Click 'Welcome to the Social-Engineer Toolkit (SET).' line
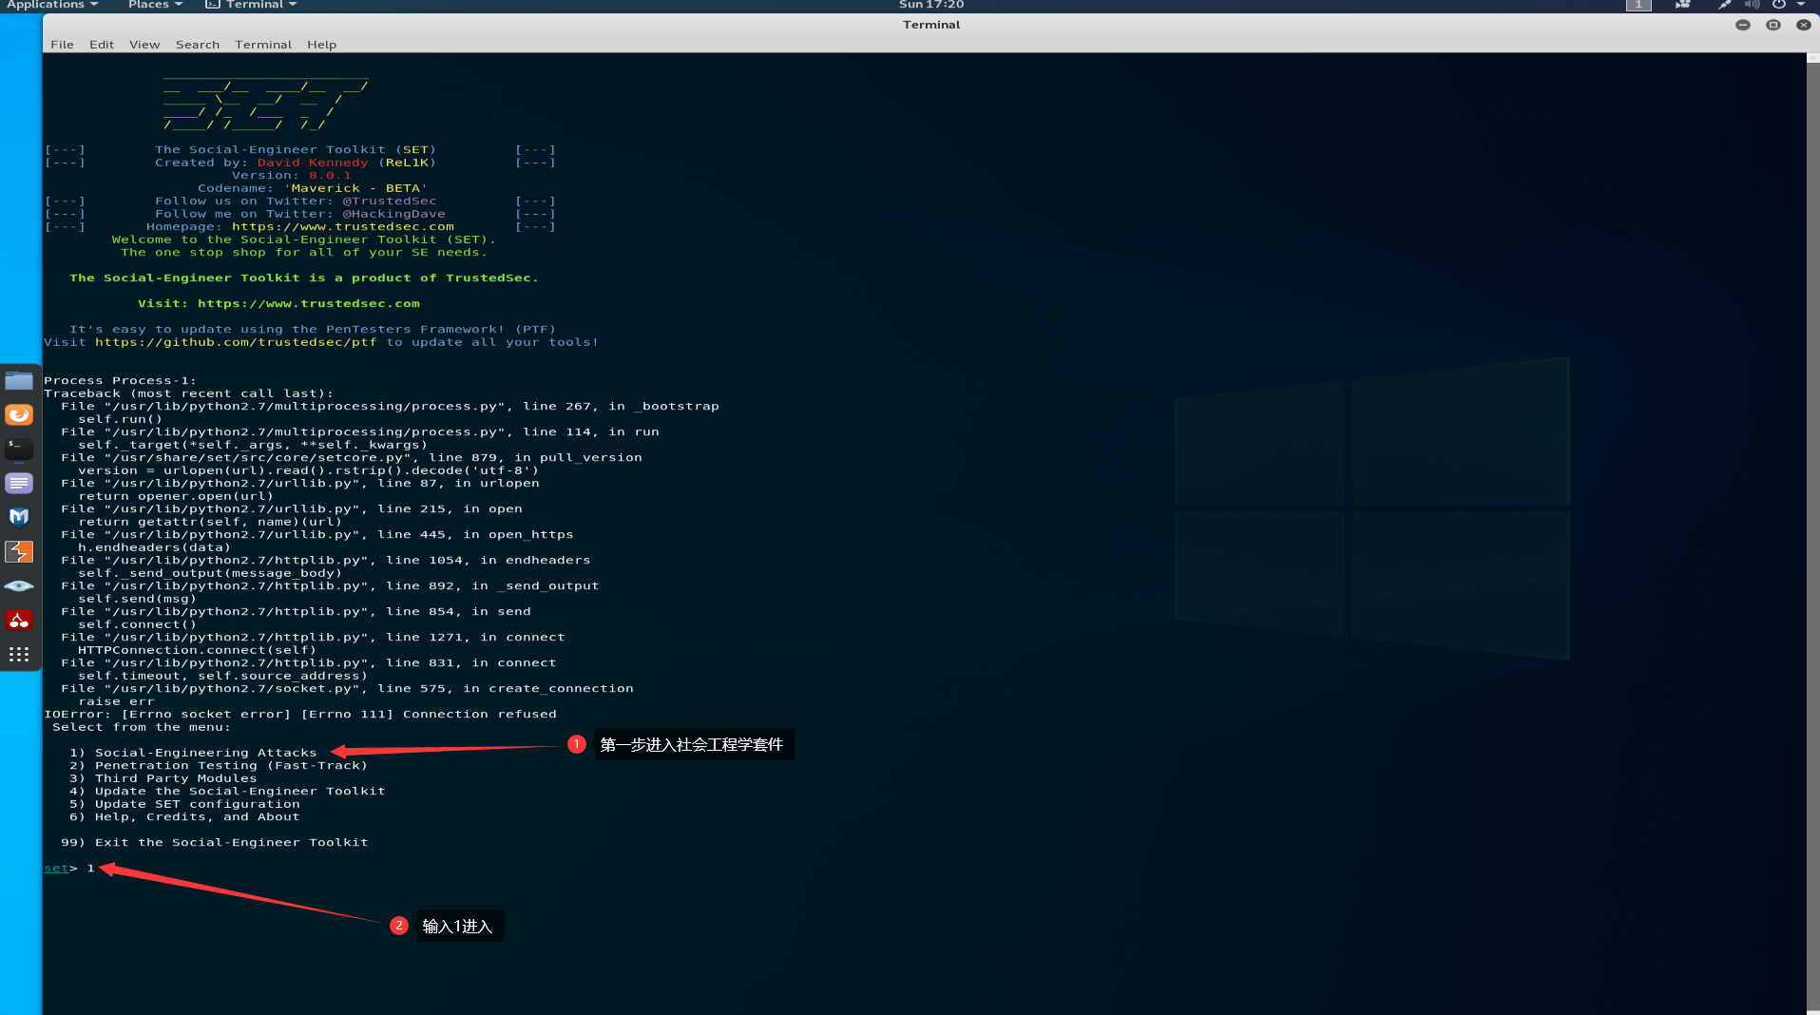 tap(304, 239)
